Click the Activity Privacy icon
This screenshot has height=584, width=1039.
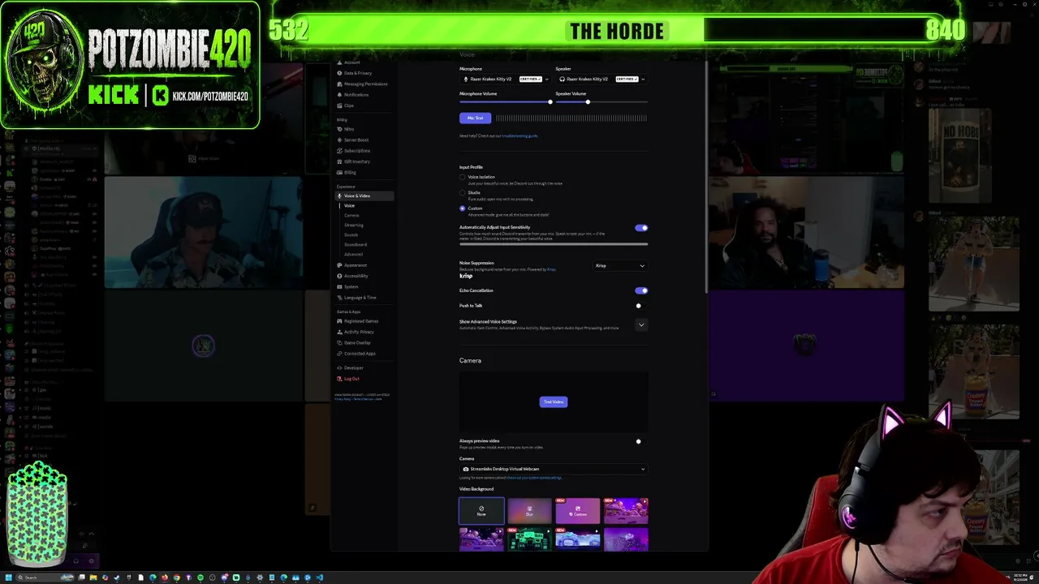[339, 332]
